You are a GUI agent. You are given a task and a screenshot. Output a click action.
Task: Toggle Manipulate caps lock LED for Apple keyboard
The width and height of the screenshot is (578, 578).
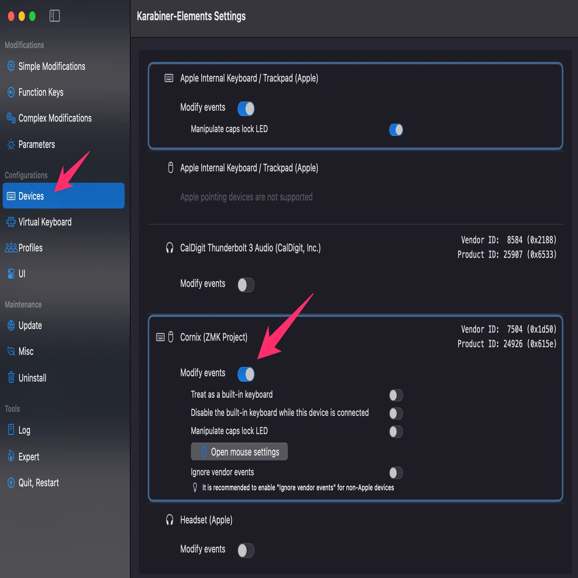tap(396, 130)
